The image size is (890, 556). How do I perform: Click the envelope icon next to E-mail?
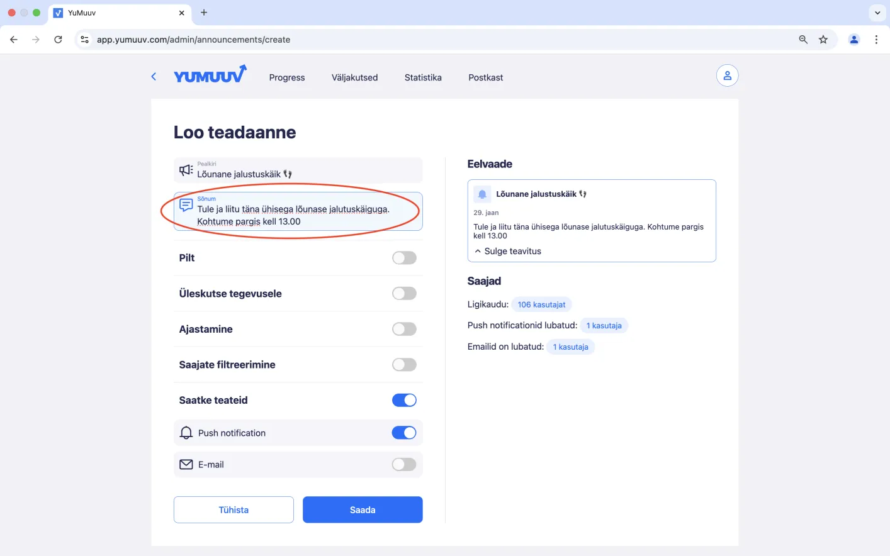(186, 465)
